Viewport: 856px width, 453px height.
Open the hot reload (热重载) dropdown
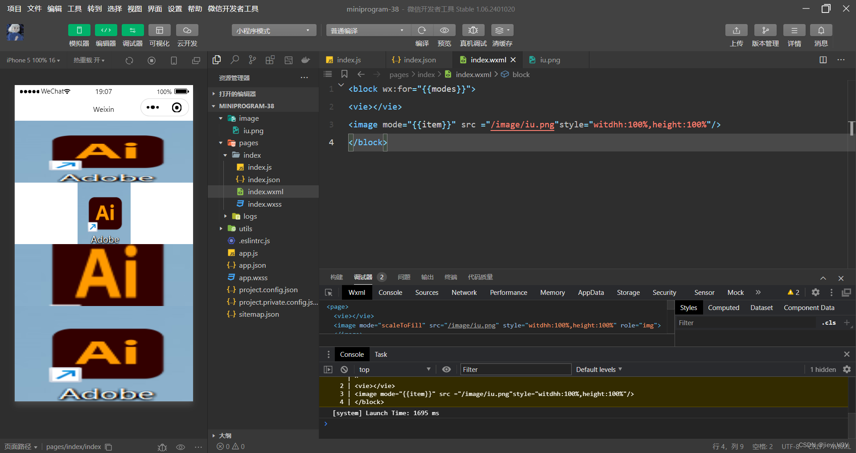pyautogui.click(x=89, y=60)
